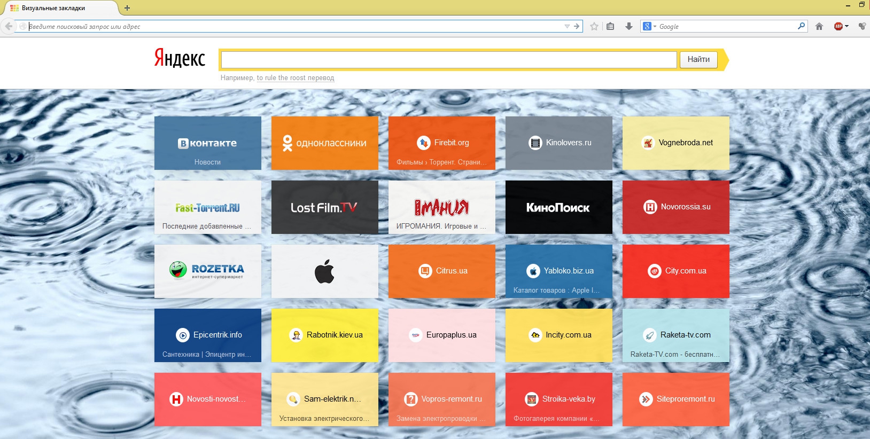
Task: Open the City.com.ua bookmark tile
Action: [676, 271]
